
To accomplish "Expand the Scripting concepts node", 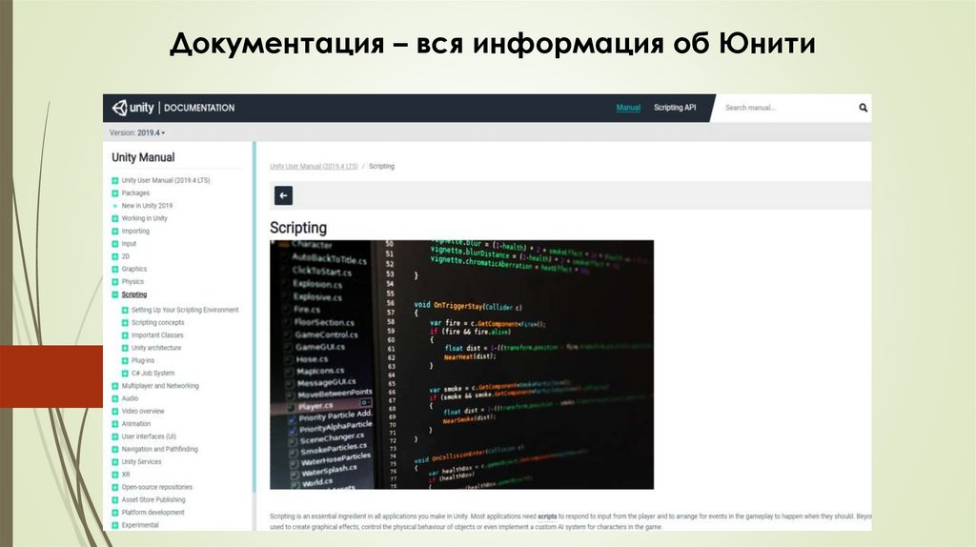I will (x=125, y=322).
